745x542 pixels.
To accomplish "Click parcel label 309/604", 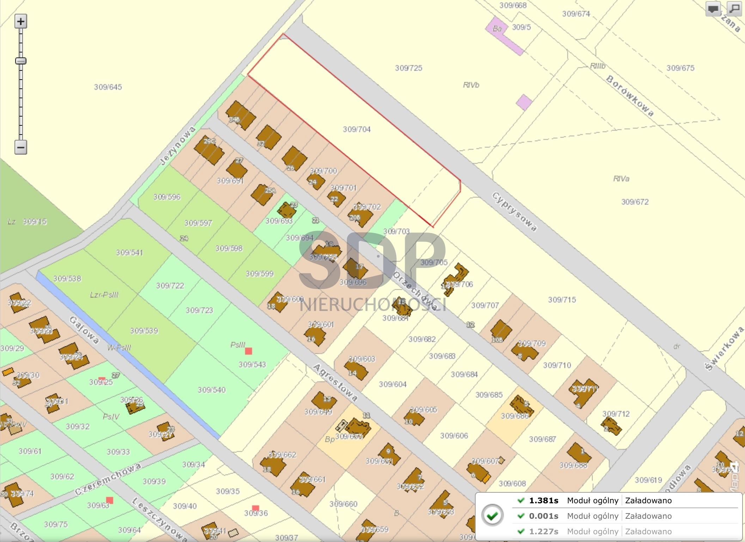I will 393,384.
